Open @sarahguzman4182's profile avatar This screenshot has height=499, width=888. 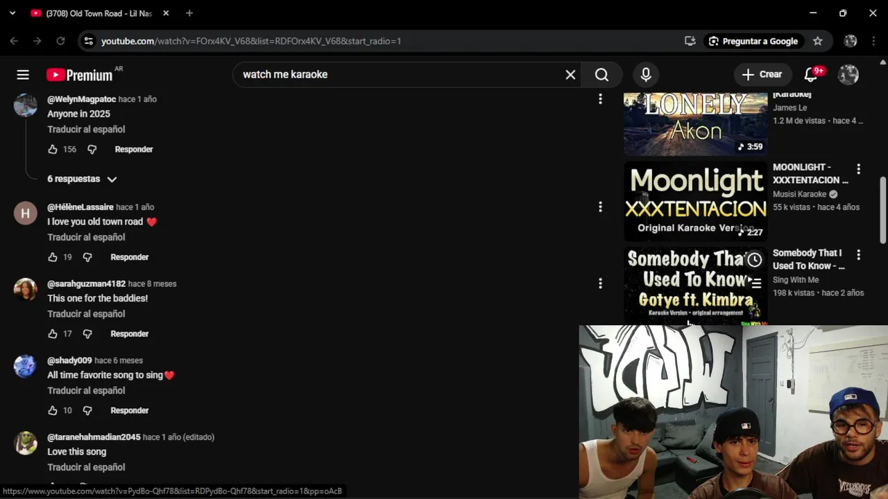click(26, 290)
